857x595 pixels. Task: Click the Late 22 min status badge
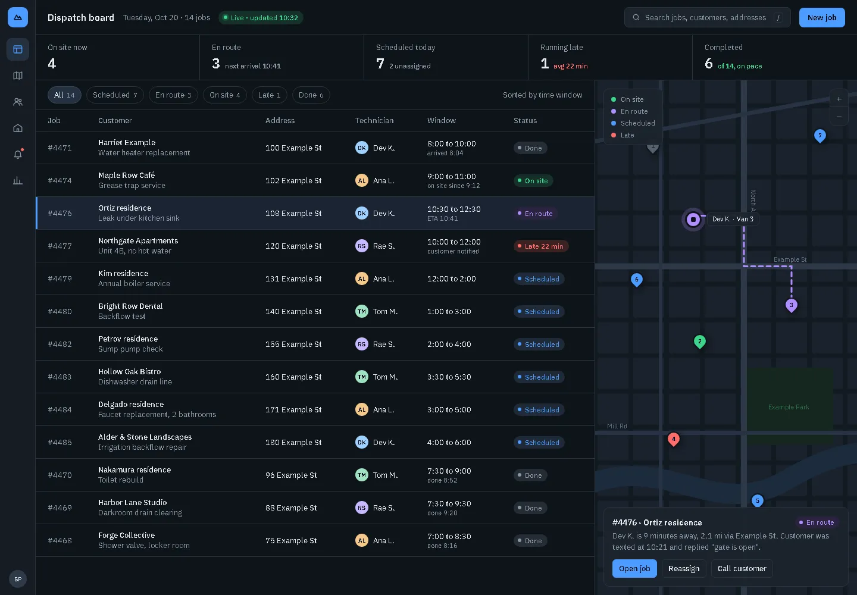[x=541, y=246]
